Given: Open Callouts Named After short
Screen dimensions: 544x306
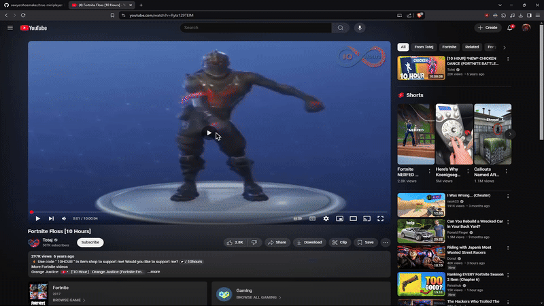Looking at the screenshot, I should [492, 134].
